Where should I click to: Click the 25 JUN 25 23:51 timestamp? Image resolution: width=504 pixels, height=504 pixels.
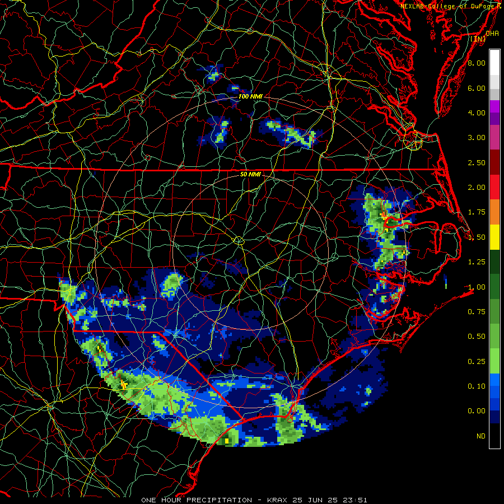(x=330, y=500)
